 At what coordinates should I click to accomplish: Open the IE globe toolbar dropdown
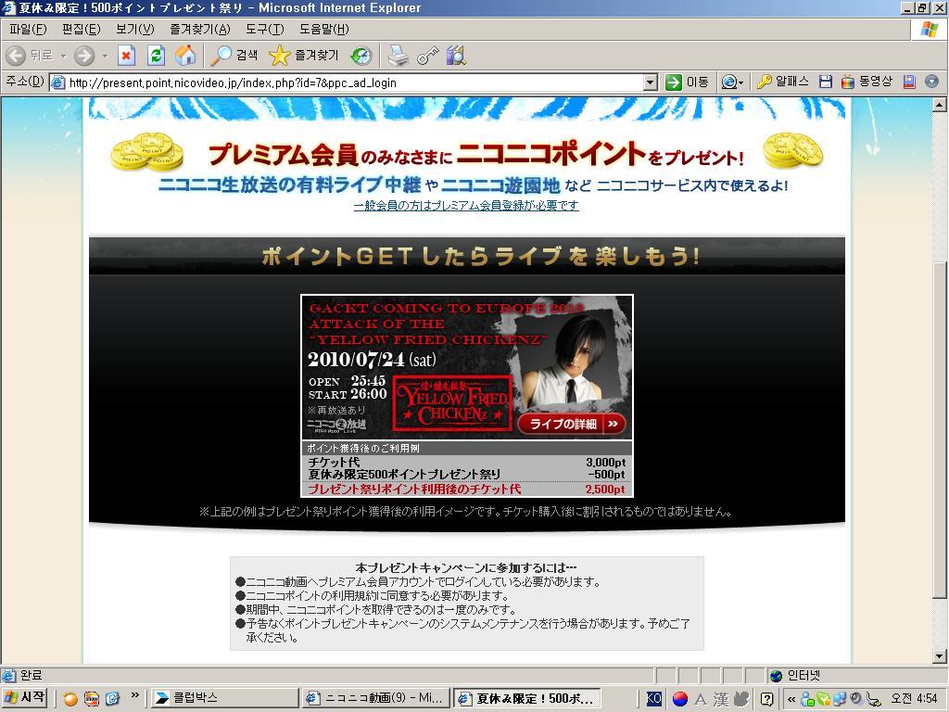click(x=732, y=82)
